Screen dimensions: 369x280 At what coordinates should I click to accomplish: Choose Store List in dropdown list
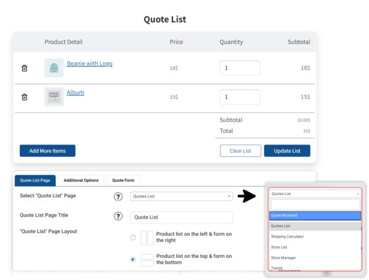click(x=315, y=247)
